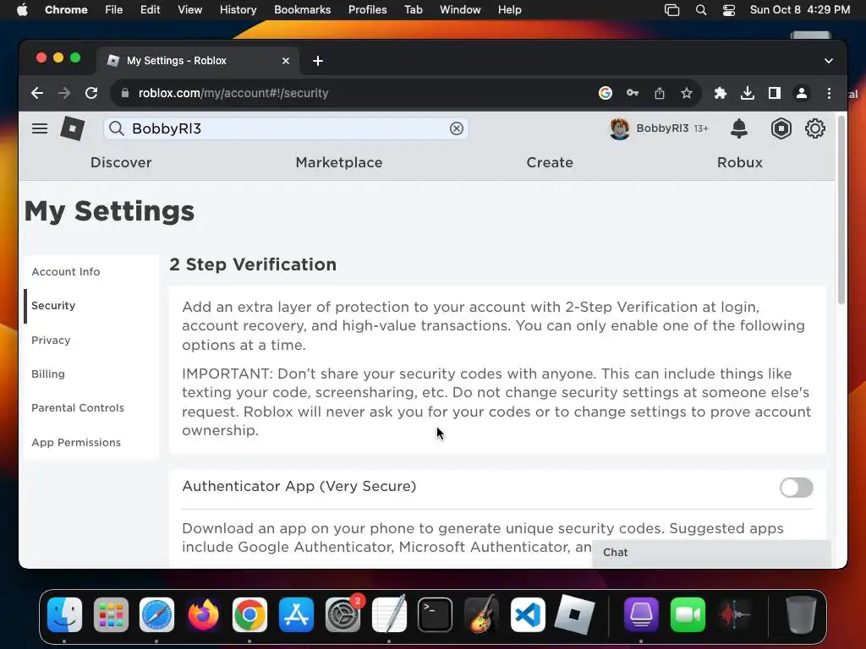Open BobbyRl3 profile name link

click(662, 128)
